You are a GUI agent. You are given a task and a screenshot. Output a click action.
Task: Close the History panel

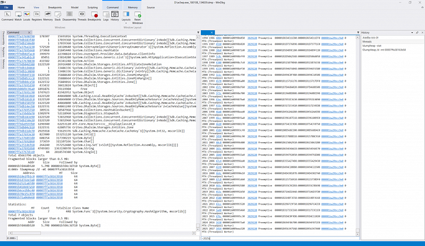click(x=422, y=32)
